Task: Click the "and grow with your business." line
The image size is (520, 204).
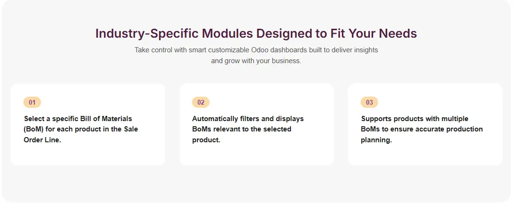Action: pyautogui.click(x=256, y=61)
